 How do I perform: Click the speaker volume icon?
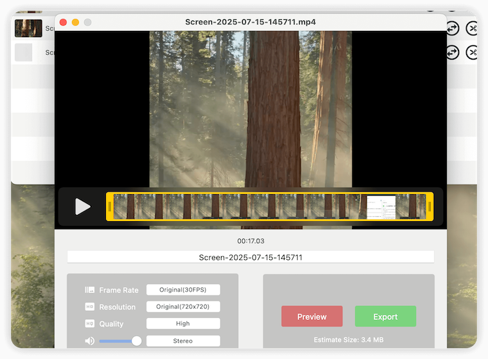click(90, 341)
